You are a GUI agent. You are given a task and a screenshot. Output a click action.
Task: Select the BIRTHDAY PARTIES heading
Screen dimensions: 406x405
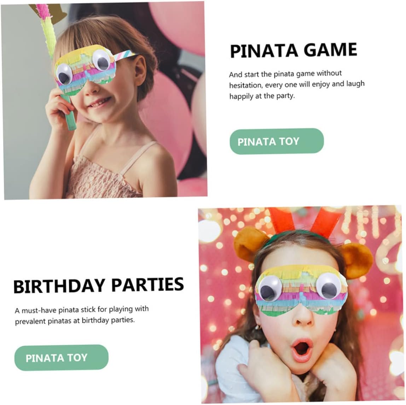99,285
